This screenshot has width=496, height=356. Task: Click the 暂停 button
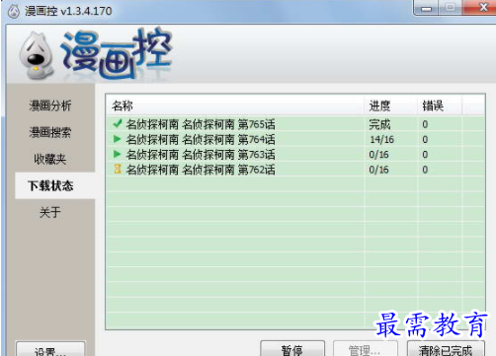tap(292, 349)
